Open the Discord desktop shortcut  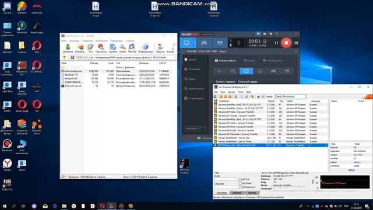[x=8, y=8]
